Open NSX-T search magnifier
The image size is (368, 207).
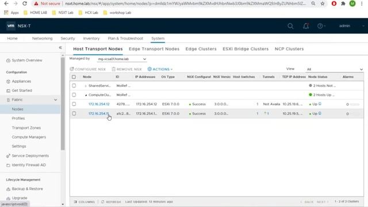tap(290, 26)
